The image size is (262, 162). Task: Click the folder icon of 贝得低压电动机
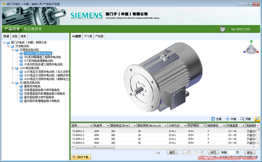17,50
